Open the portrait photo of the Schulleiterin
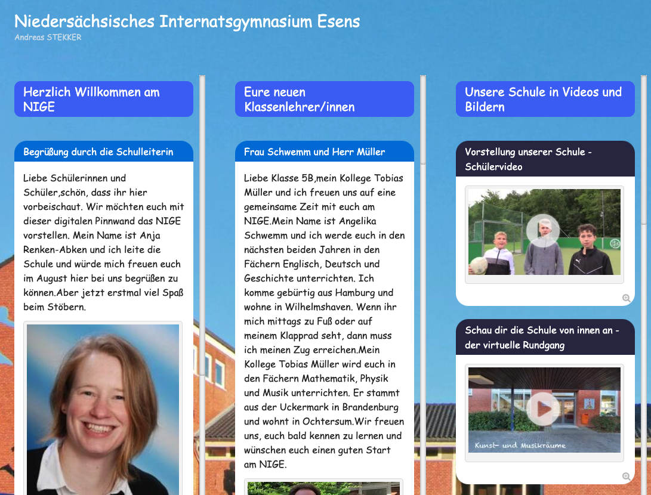 [103, 410]
